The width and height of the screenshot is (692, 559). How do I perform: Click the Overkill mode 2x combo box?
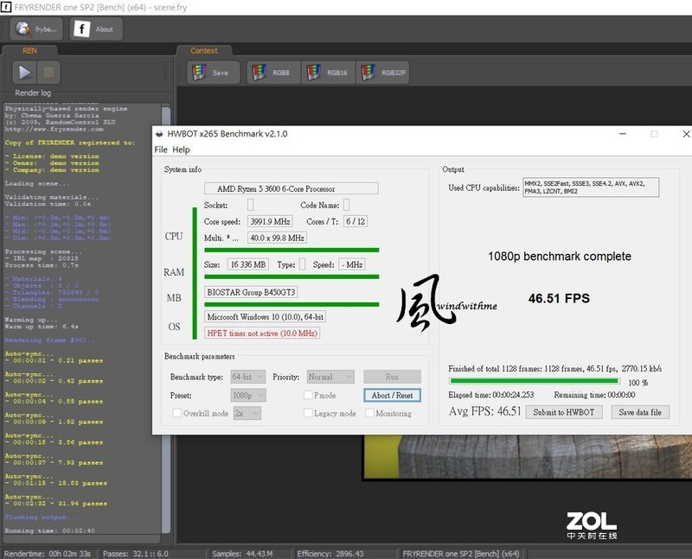click(x=245, y=413)
